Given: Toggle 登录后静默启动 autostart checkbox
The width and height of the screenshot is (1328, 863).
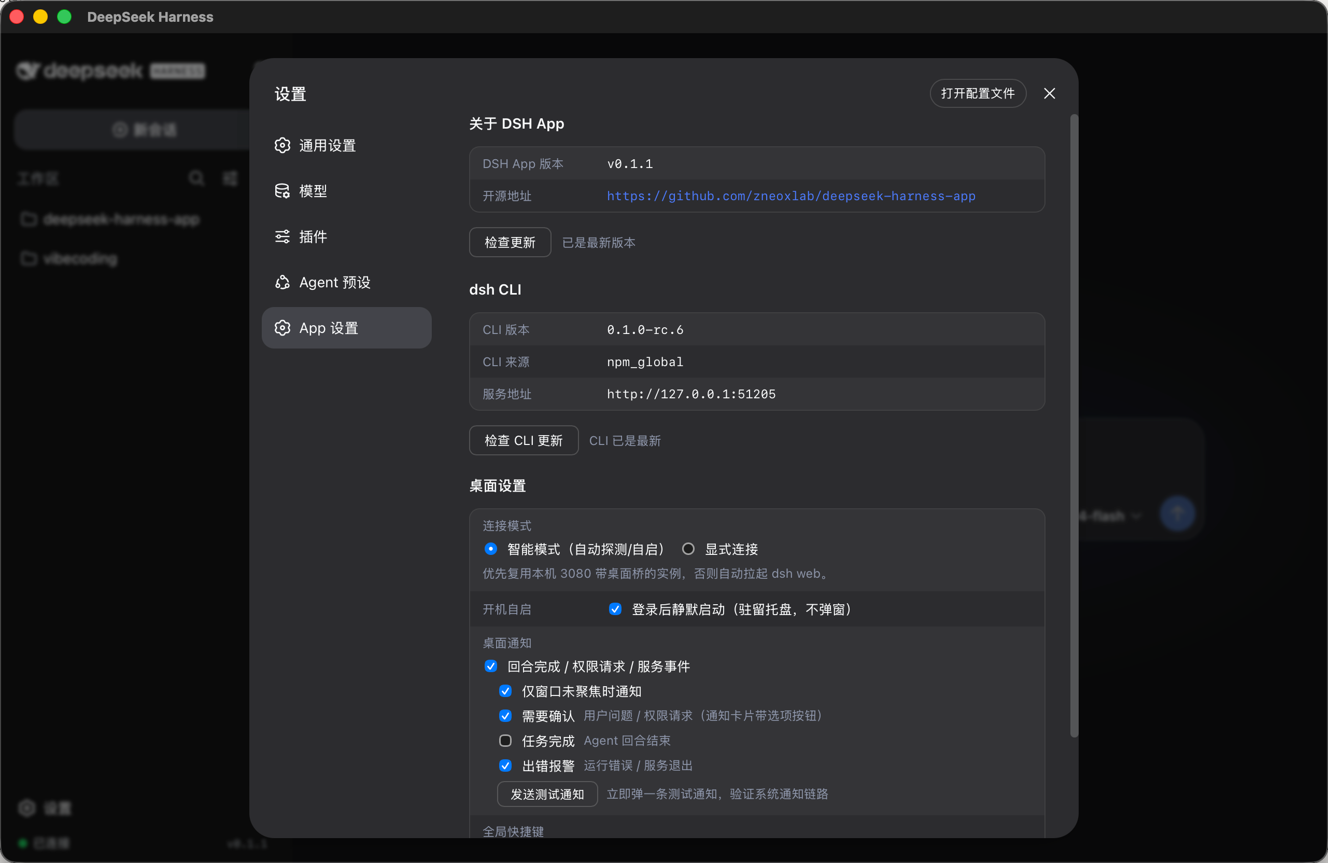Looking at the screenshot, I should (615, 609).
